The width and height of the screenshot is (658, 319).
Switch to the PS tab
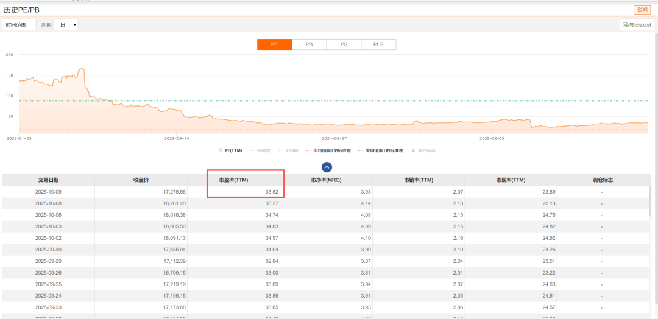(x=344, y=44)
